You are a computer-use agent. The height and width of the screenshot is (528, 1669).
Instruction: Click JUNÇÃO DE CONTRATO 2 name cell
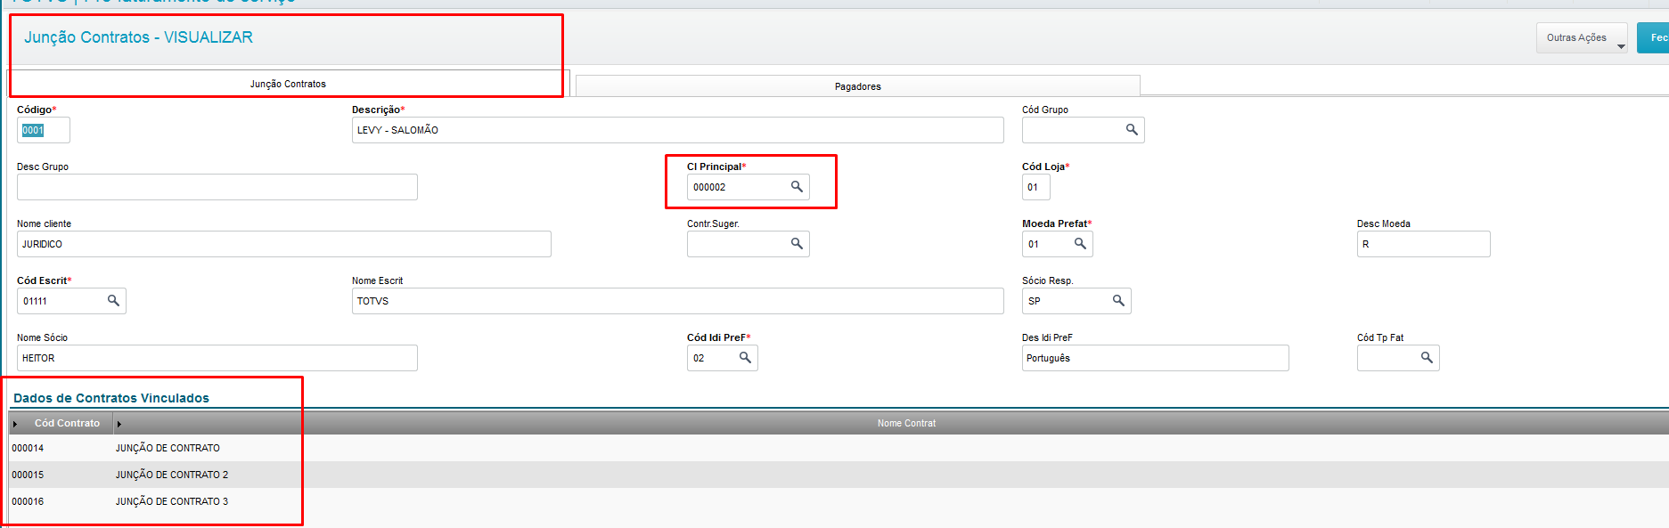[x=172, y=475]
